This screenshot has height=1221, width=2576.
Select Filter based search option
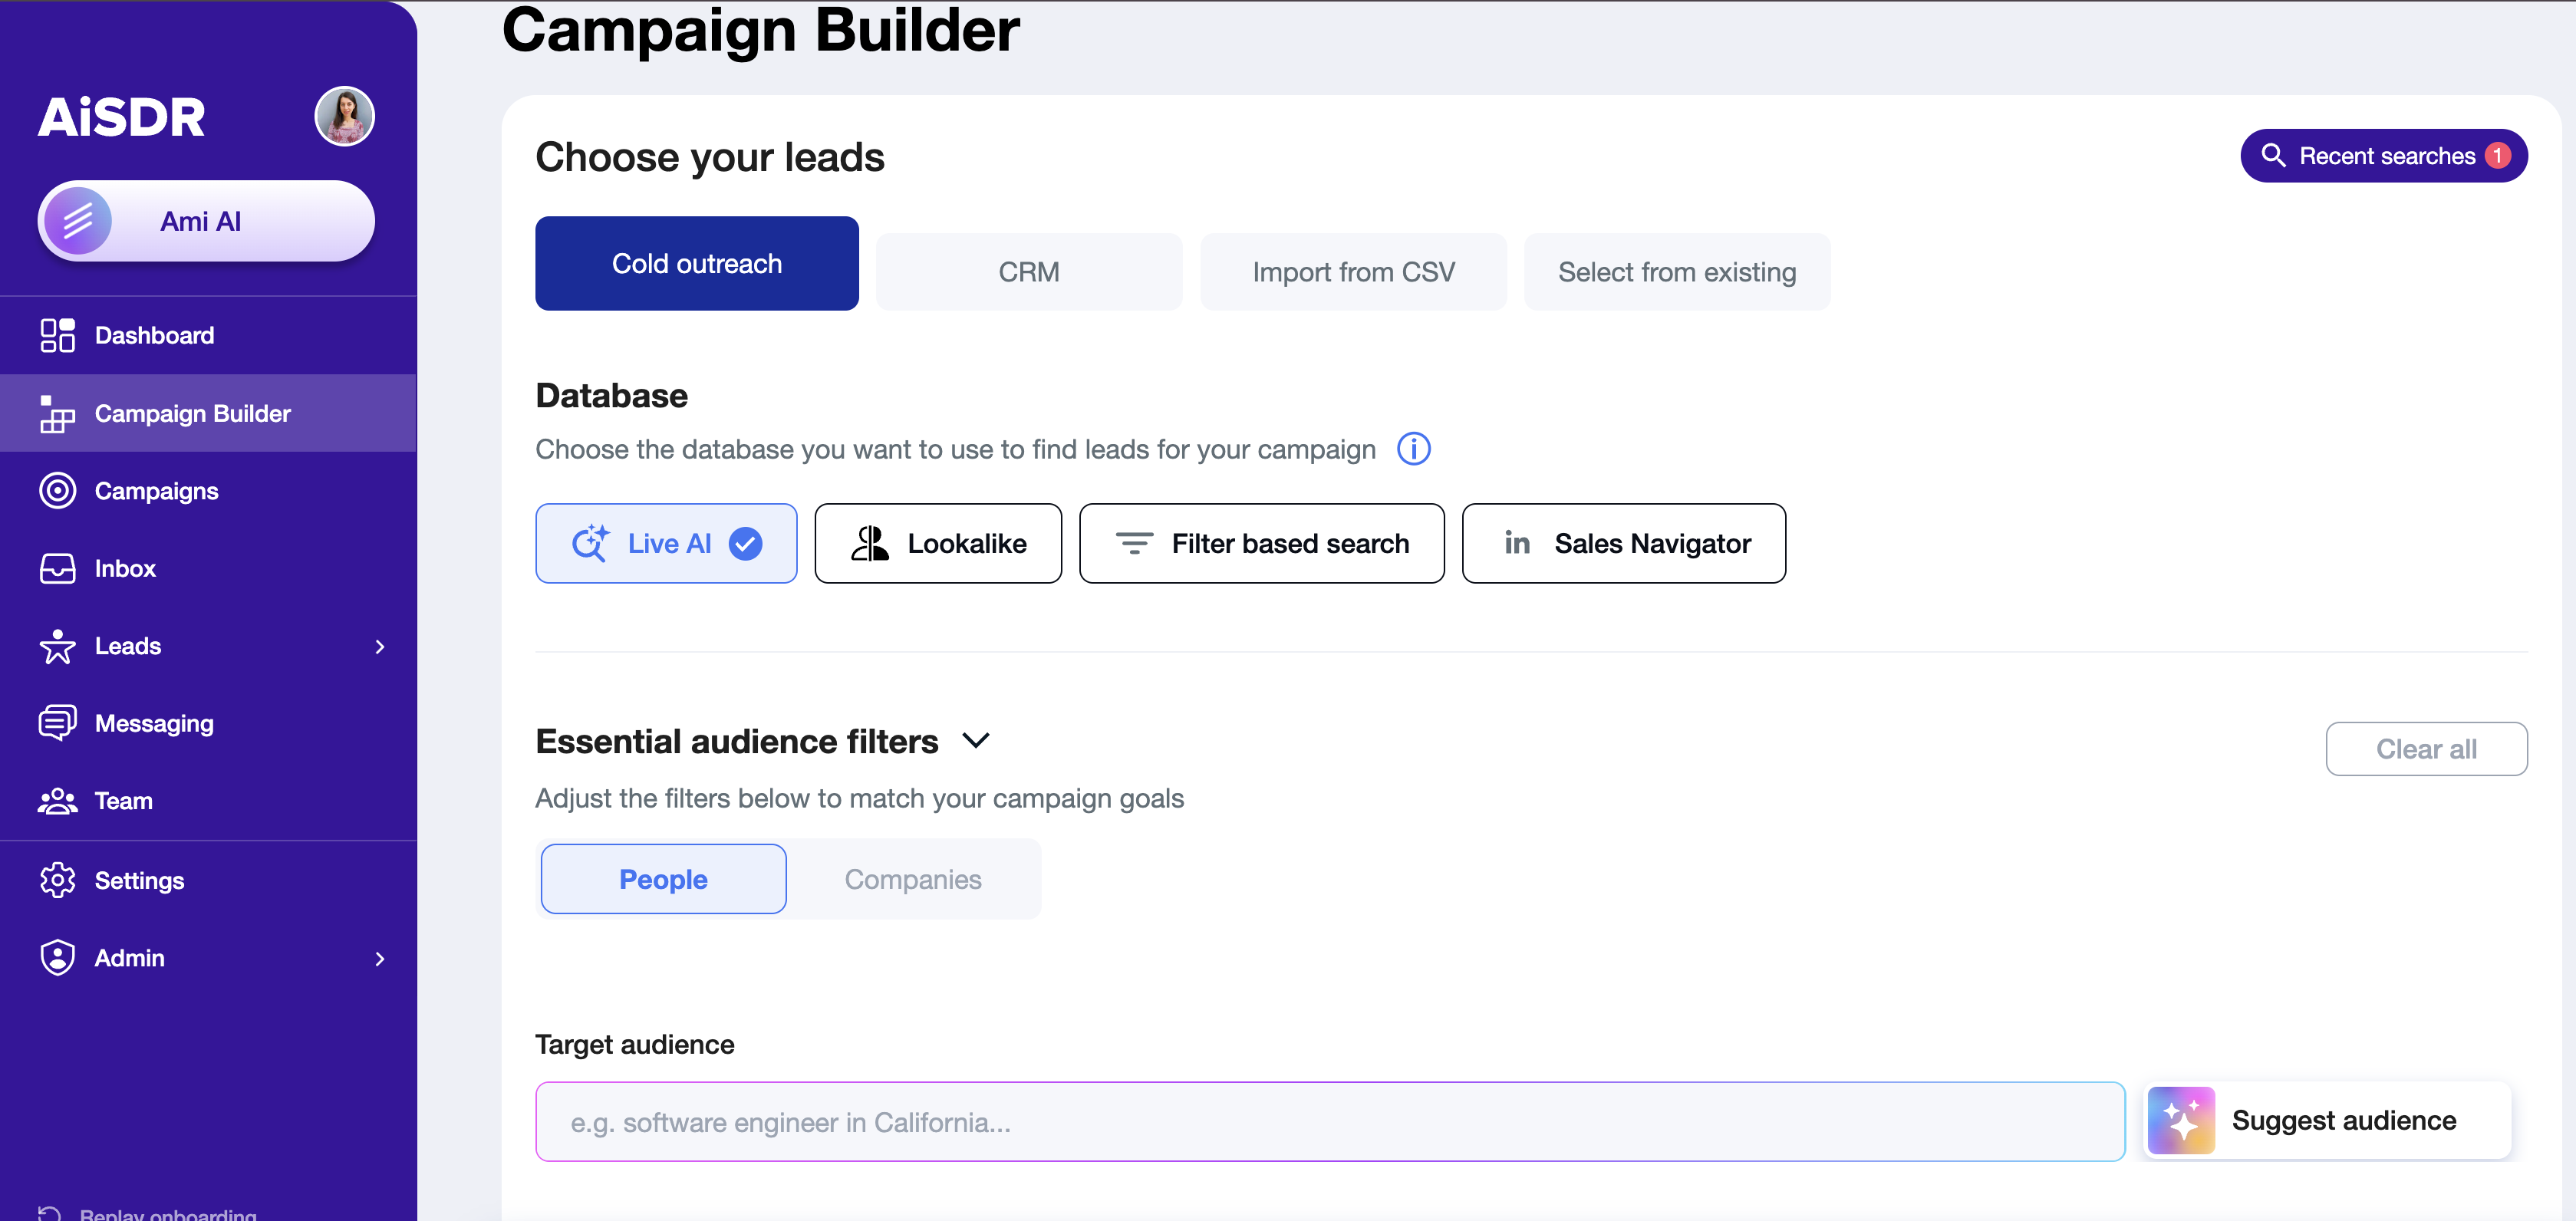1262,543
